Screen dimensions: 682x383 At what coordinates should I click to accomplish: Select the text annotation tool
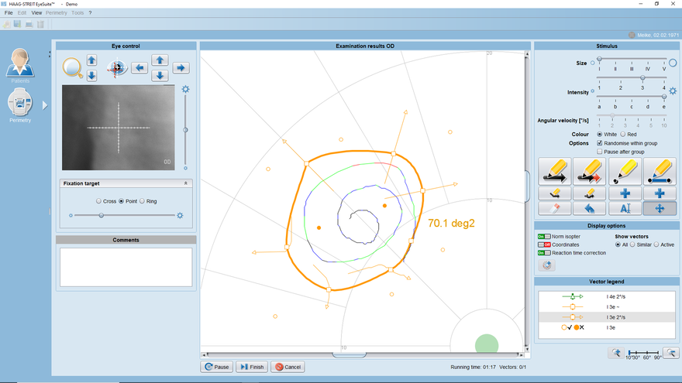click(625, 208)
